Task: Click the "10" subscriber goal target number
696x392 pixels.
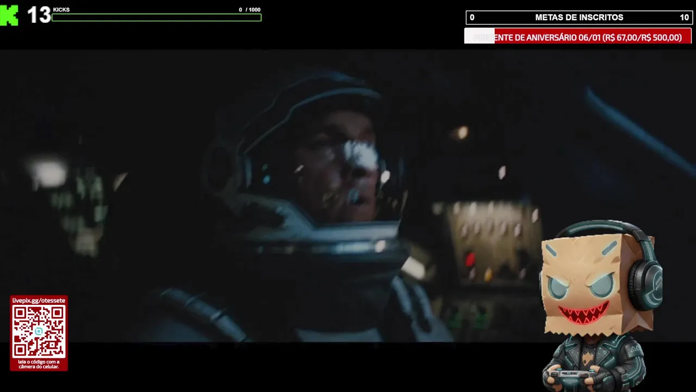Action: click(684, 17)
